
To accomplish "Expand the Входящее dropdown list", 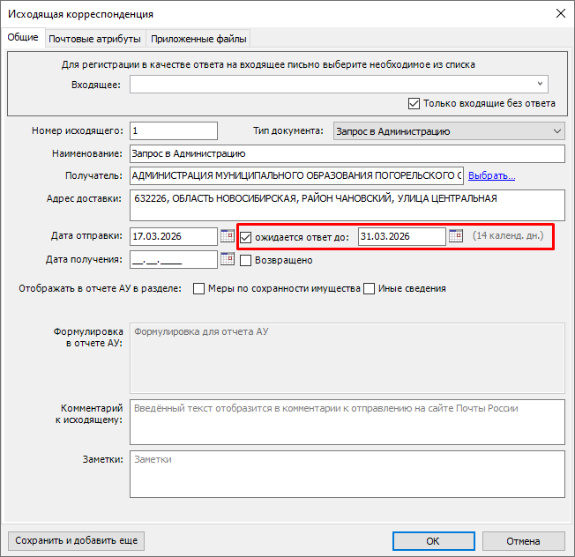I will [541, 85].
